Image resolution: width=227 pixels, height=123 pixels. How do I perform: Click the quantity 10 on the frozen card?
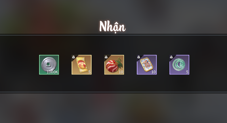coord(154,72)
